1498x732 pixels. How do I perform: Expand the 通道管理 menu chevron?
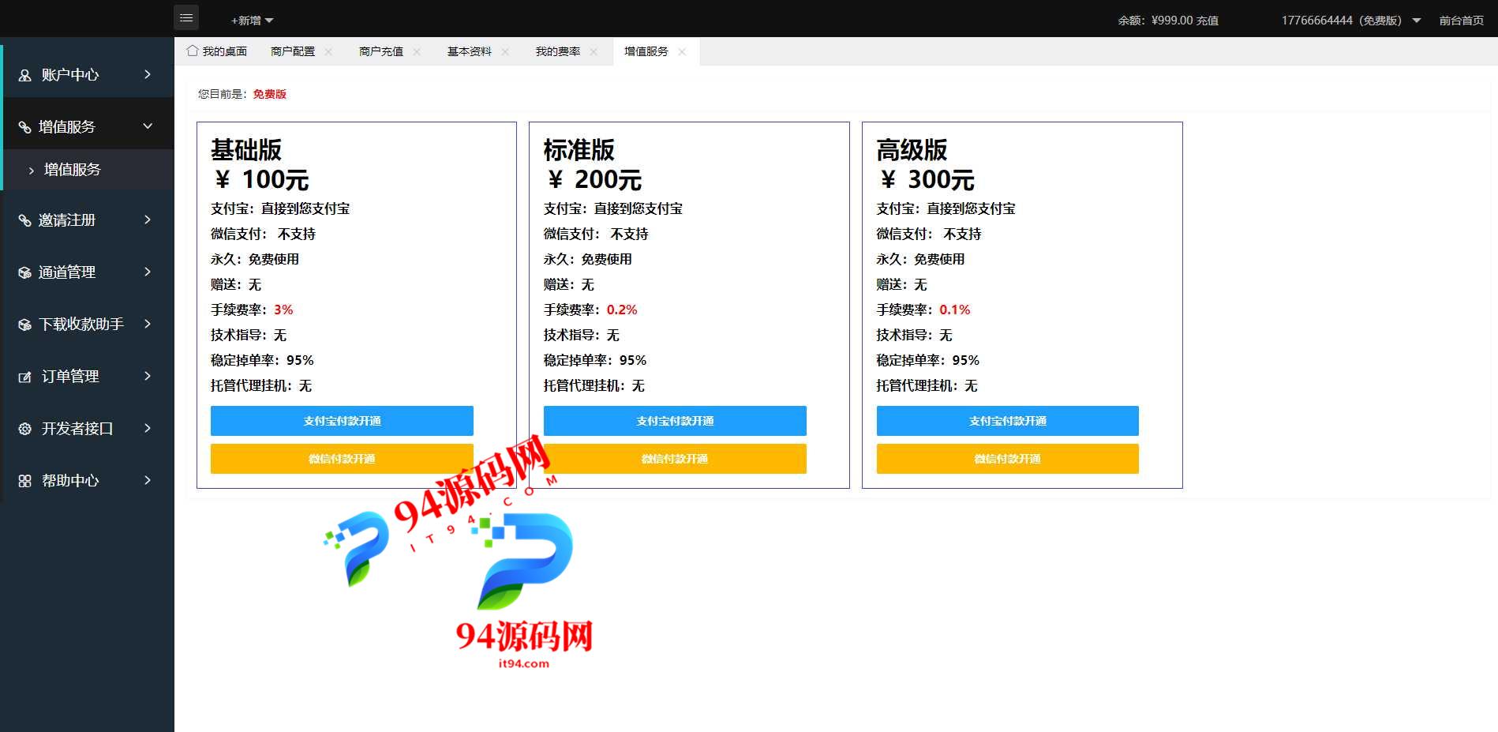148,272
